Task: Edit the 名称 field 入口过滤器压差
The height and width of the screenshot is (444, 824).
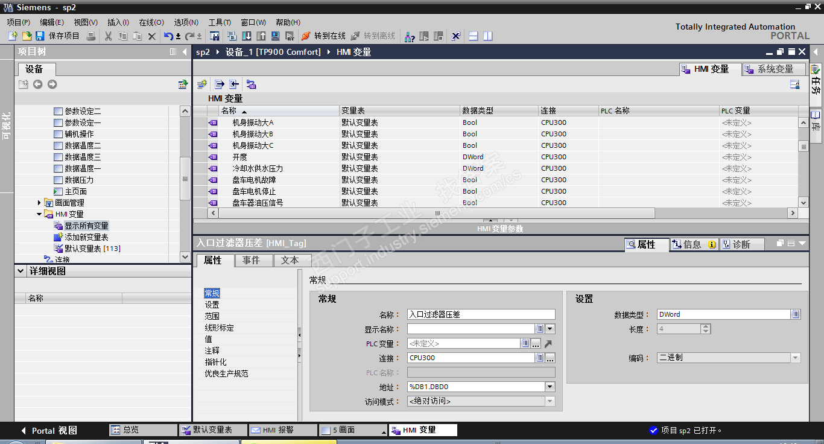Action: click(481, 314)
